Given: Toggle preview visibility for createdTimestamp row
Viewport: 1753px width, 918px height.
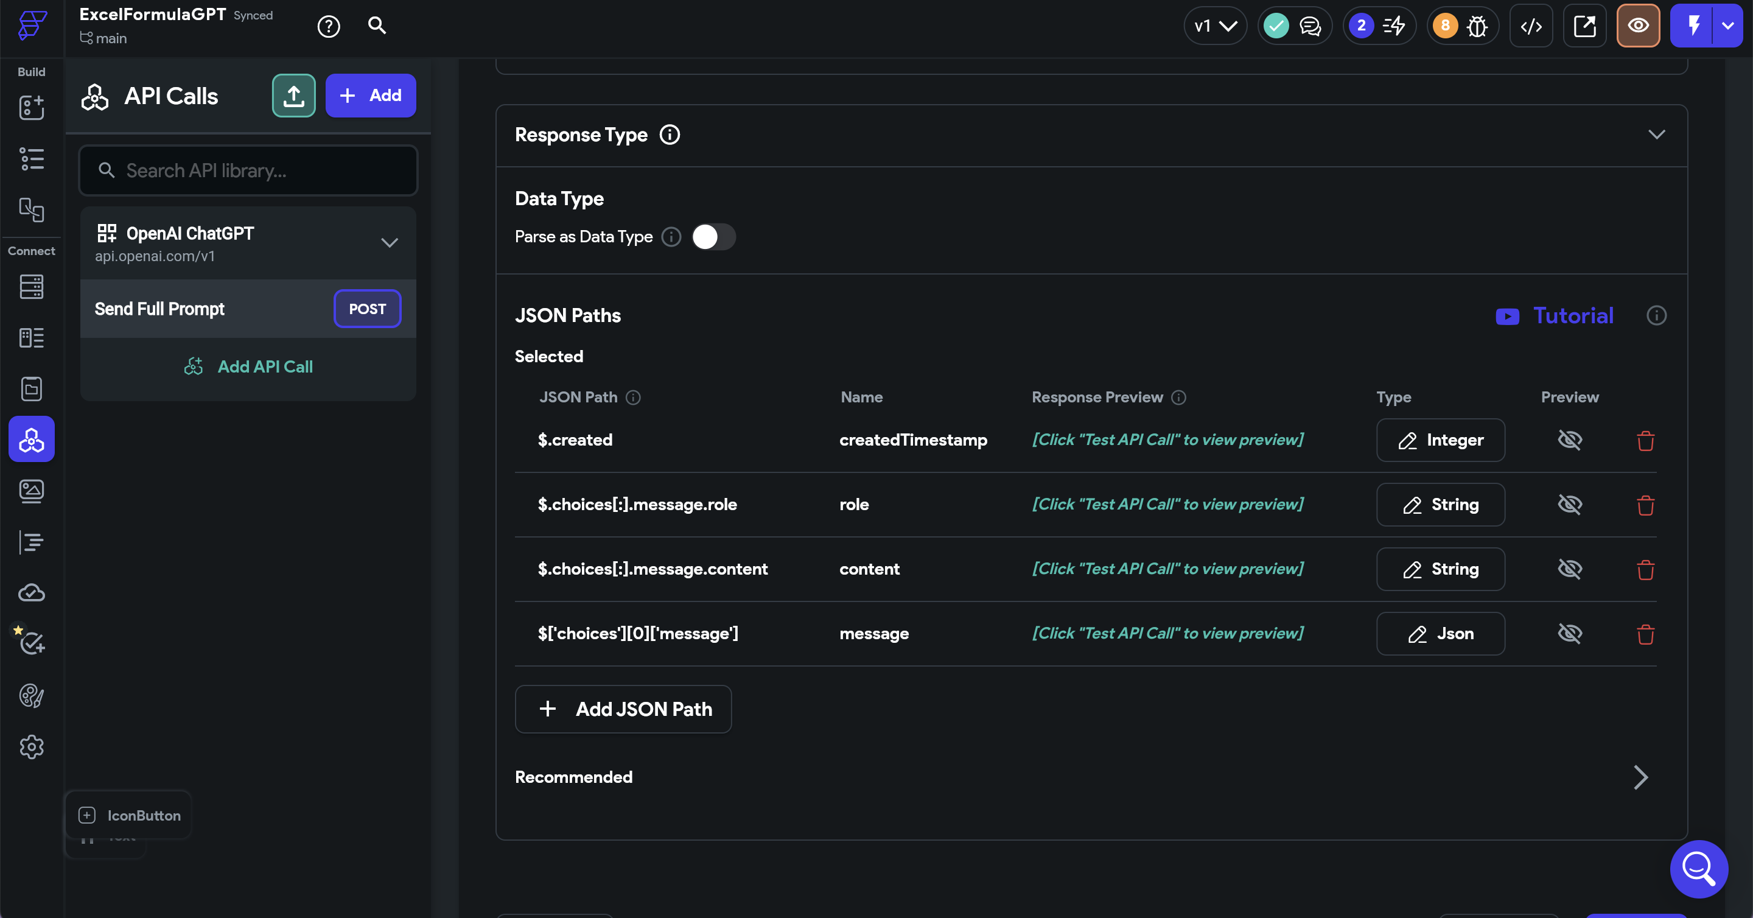Looking at the screenshot, I should pos(1570,440).
